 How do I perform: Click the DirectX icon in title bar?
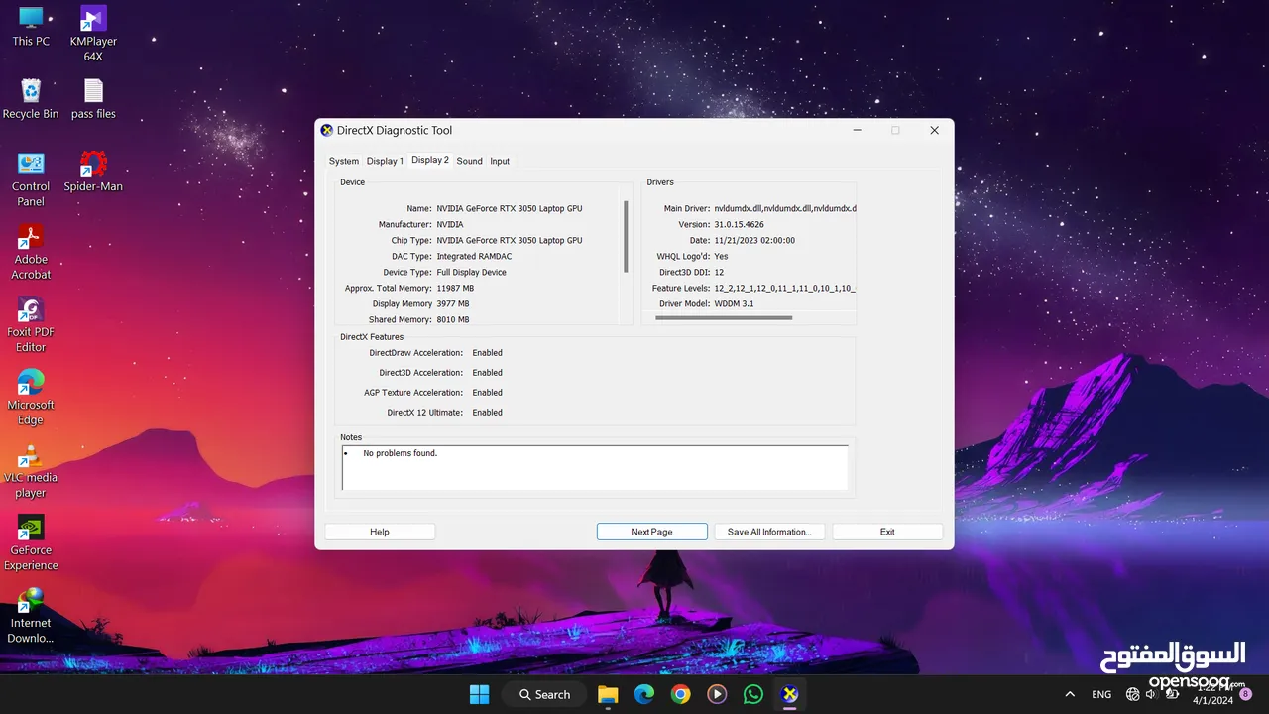coord(327,130)
